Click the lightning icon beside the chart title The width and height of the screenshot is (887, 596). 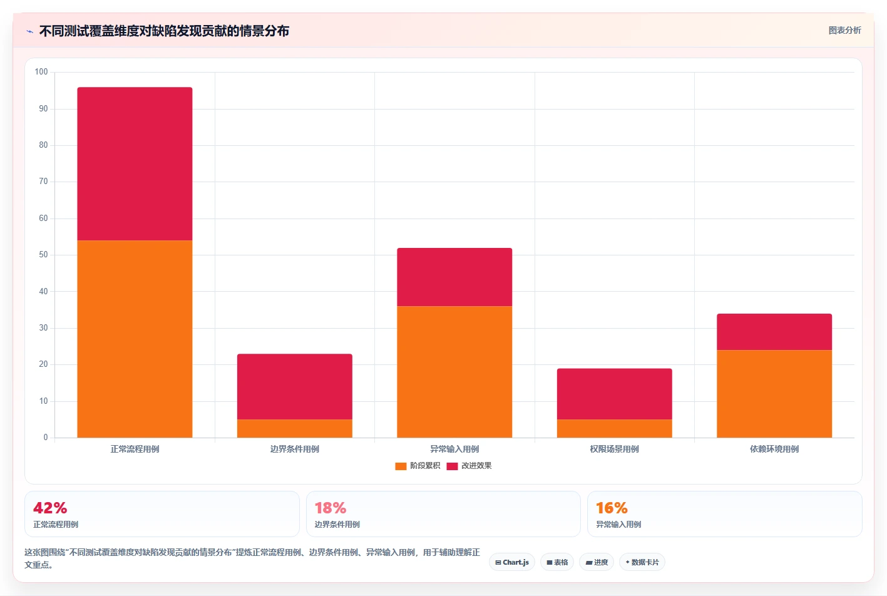click(29, 31)
